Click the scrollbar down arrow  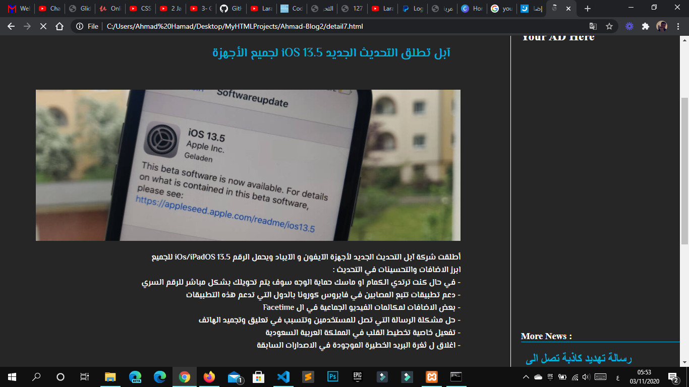(x=684, y=362)
